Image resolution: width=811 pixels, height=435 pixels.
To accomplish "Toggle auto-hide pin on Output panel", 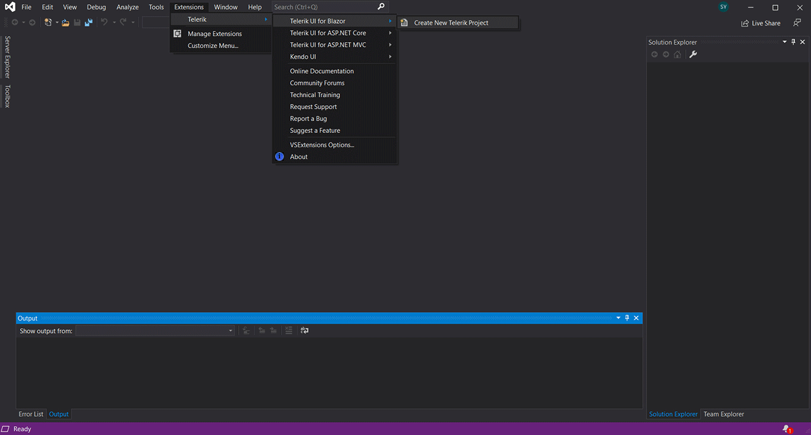I will [627, 318].
